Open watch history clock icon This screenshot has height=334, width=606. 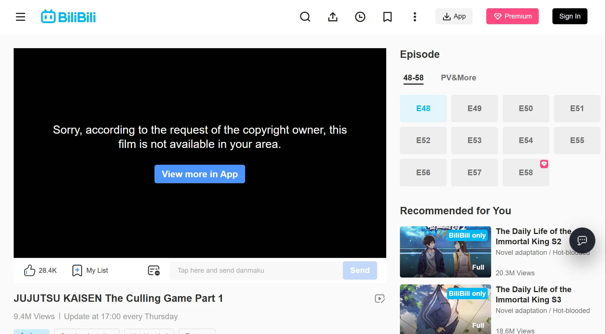tap(360, 17)
